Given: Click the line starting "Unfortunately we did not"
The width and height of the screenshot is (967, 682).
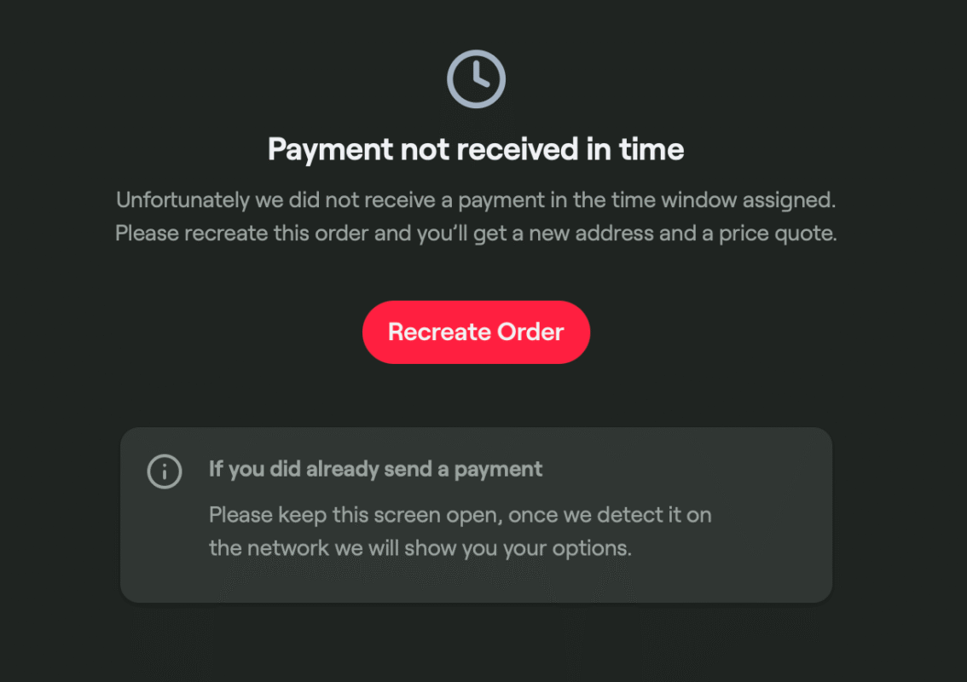Looking at the screenshot, I should coord(476,200).
